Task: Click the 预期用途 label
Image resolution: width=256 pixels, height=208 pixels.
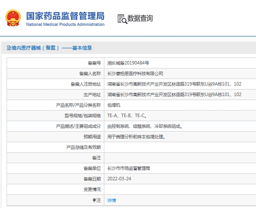Action: pos(92,136)
